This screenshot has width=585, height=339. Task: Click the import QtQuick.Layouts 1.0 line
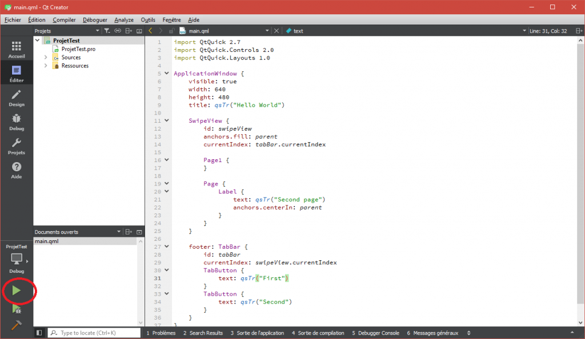[x=222, y=58]
